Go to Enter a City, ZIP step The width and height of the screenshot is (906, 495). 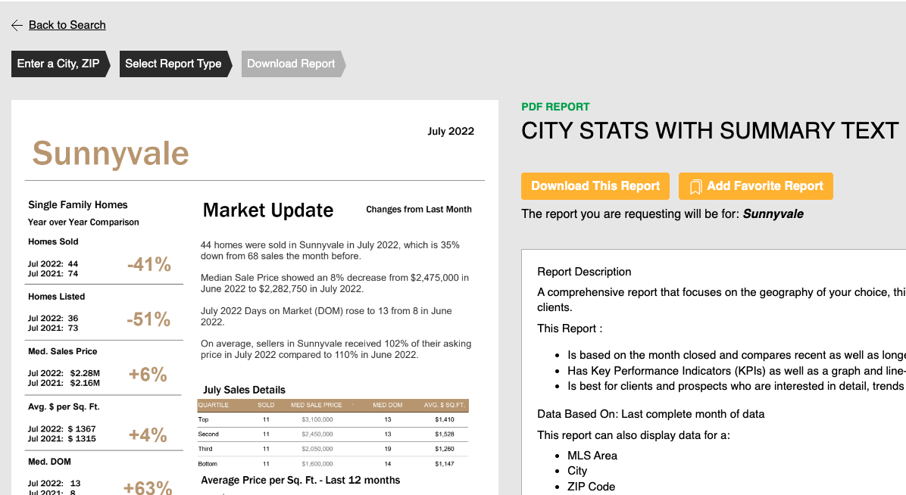click(x=58, y=64)
